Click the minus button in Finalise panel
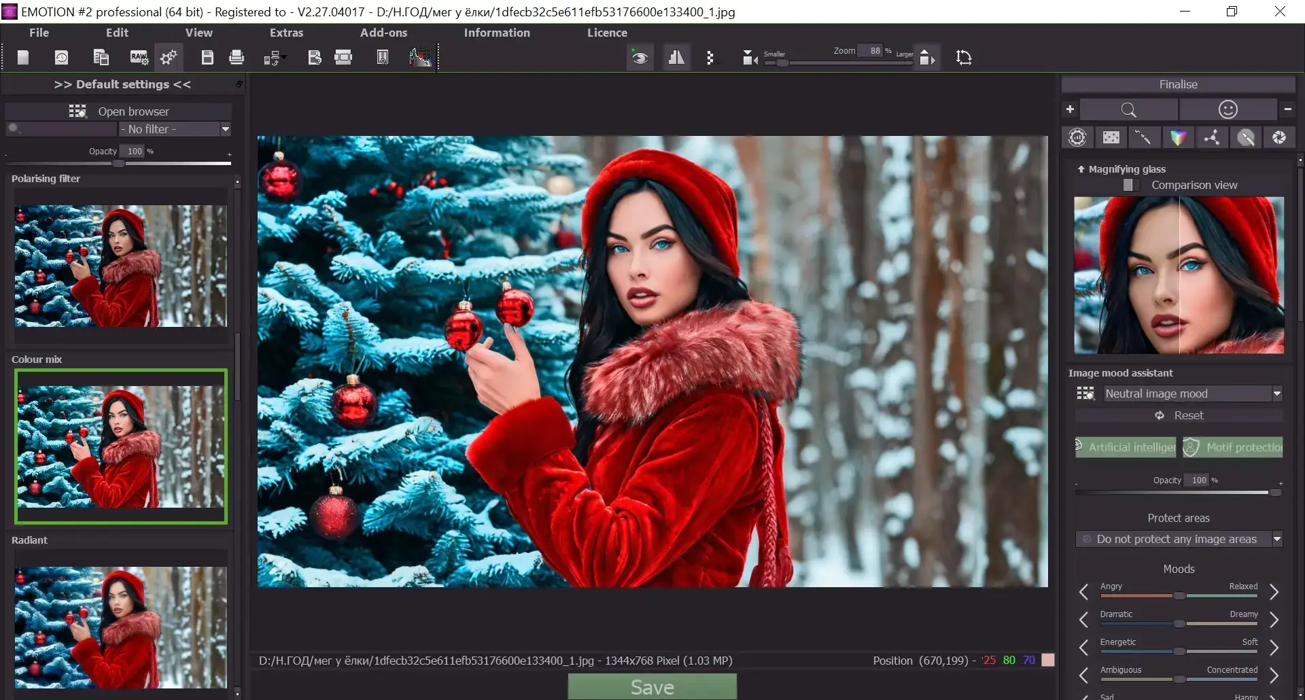This screenshot has width=1305, height=700. 1287,109
